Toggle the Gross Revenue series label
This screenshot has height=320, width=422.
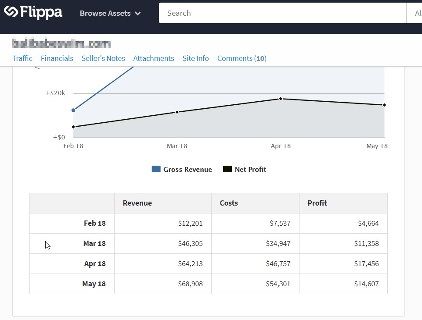click(188, 170)
